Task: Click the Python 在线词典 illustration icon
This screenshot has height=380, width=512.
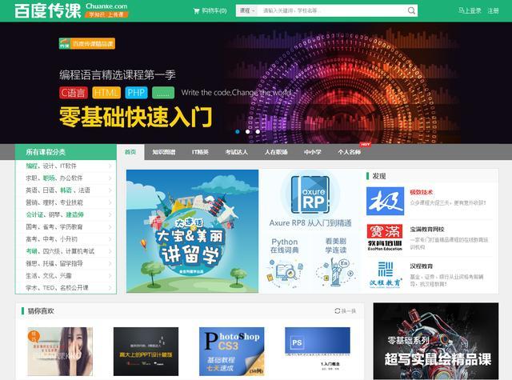Action: point(285,274)
